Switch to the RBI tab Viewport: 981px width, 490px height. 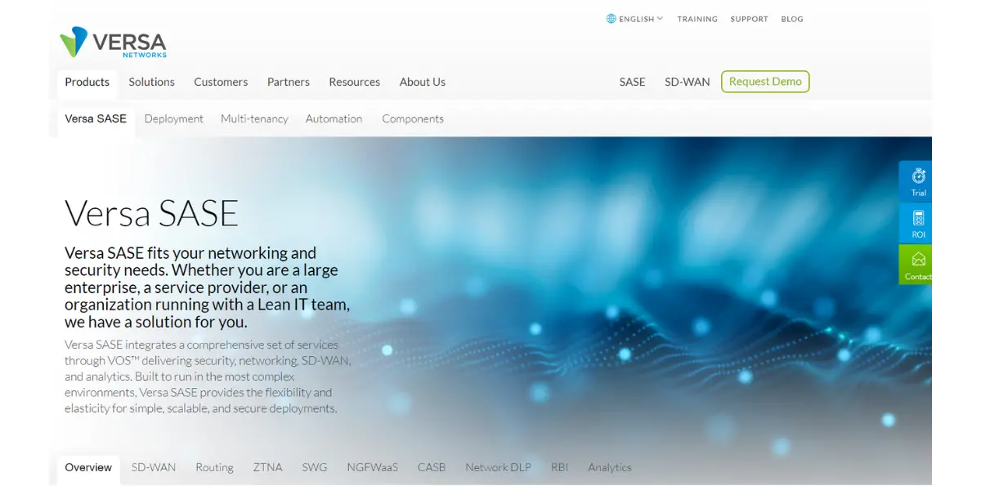click(560, 467)
